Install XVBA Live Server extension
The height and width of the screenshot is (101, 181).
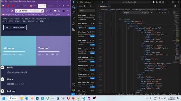(x=92, y=53)
